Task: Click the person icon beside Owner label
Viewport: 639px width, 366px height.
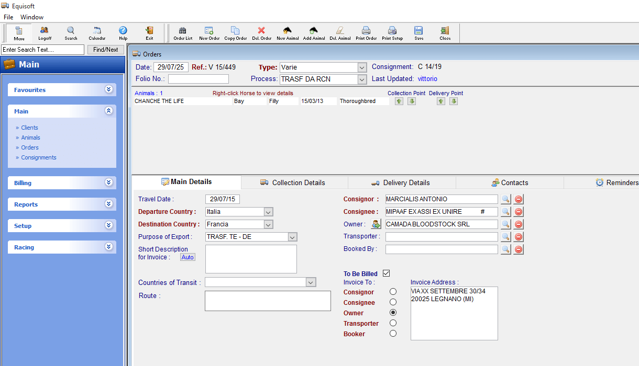Action: (x=376, y=224)
